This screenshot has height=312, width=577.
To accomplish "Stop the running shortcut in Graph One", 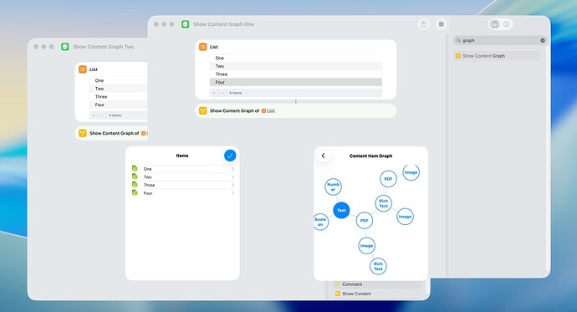I will click(x=441, y=24).
